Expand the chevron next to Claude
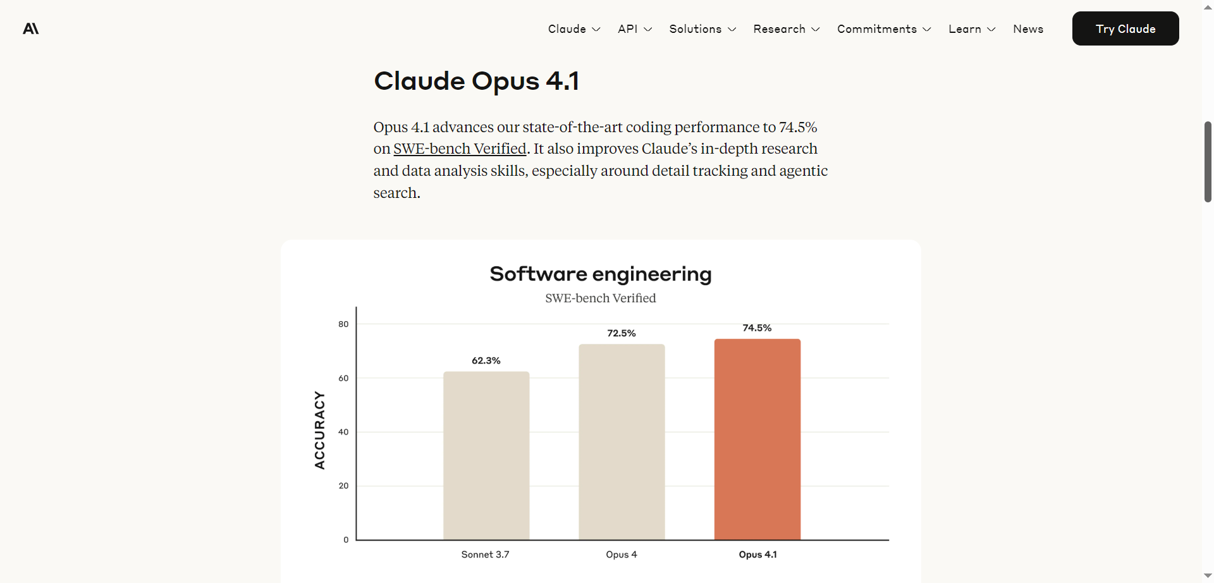The image size is (1214, 583). 596,29
